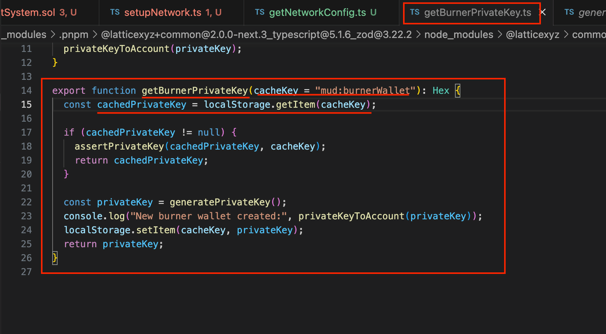The width and height of the screenshot is (606, 334).
Task: Click line number 14 in the gutter
Action: click(26, 90)
